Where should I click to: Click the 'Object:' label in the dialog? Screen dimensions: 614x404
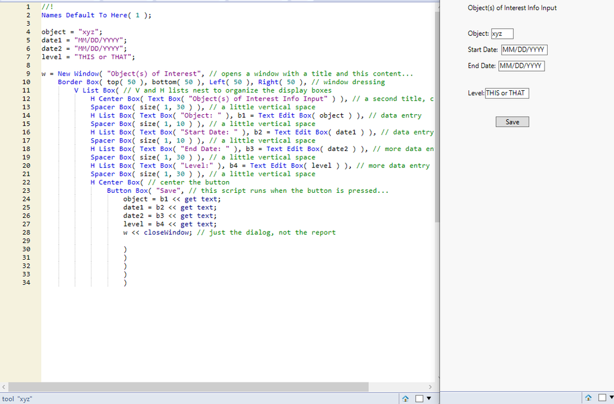478,34
